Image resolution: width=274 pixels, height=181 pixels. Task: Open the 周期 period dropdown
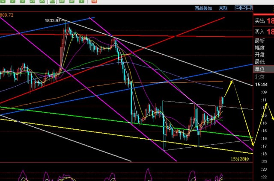[223, 8]
